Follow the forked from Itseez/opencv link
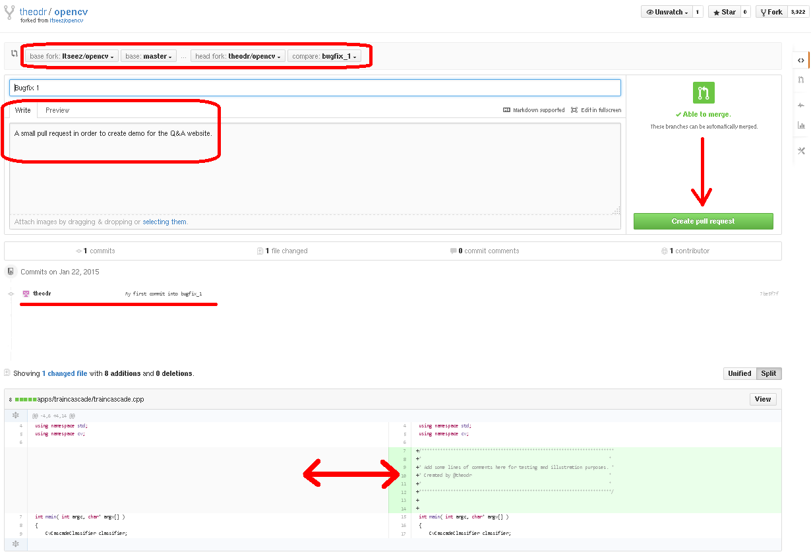The width and height of the screenshot is (811, 558). (66, 20)
